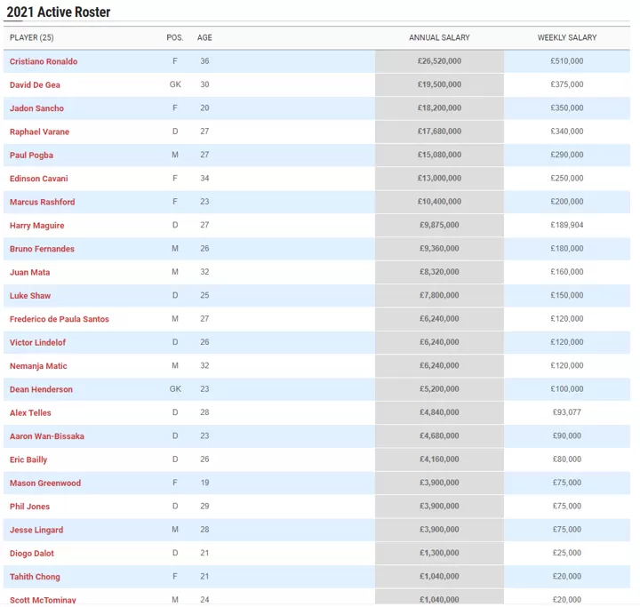This screenshot has height=607, width=640.
Task: Select Varane's weekly salary £340,000
Action: pos(567,132)
